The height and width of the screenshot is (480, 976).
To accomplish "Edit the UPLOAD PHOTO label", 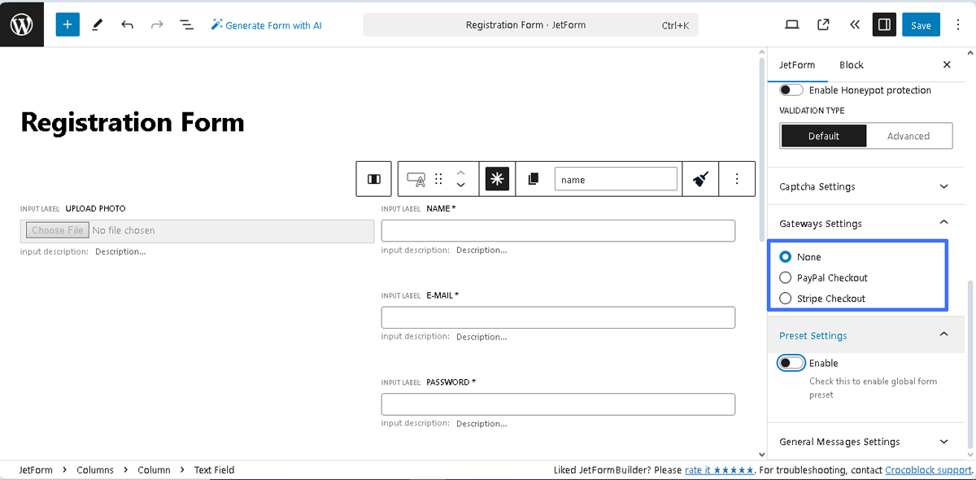I will coord(95,209).
